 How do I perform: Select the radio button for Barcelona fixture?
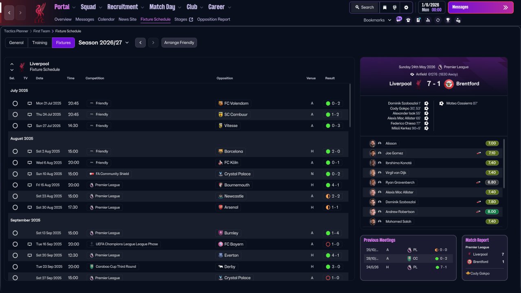pos(15,151)
